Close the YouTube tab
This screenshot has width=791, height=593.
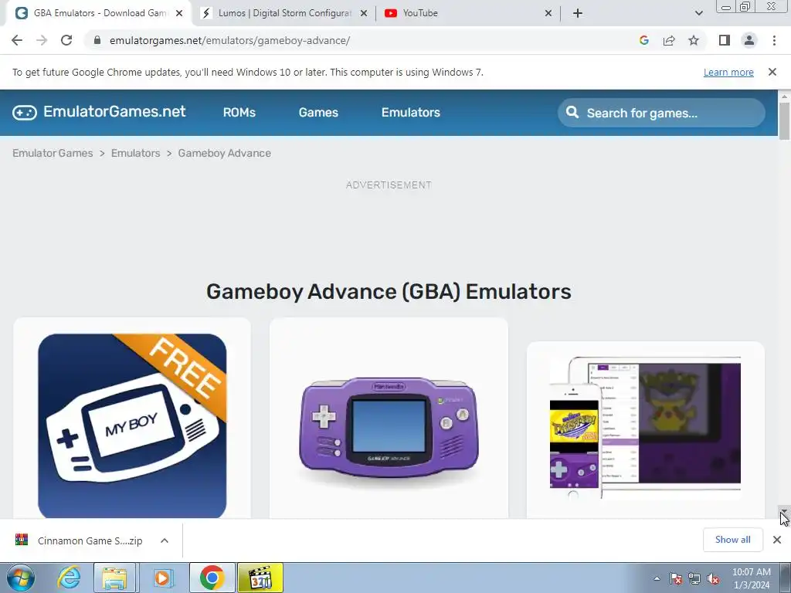(548, 13)
